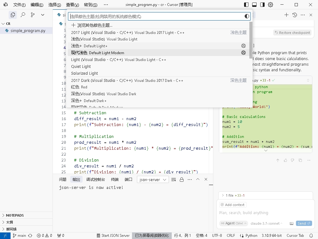The image size is (318, 239).
Task: Give thumbs up to chat response
Action: (285, 160)
